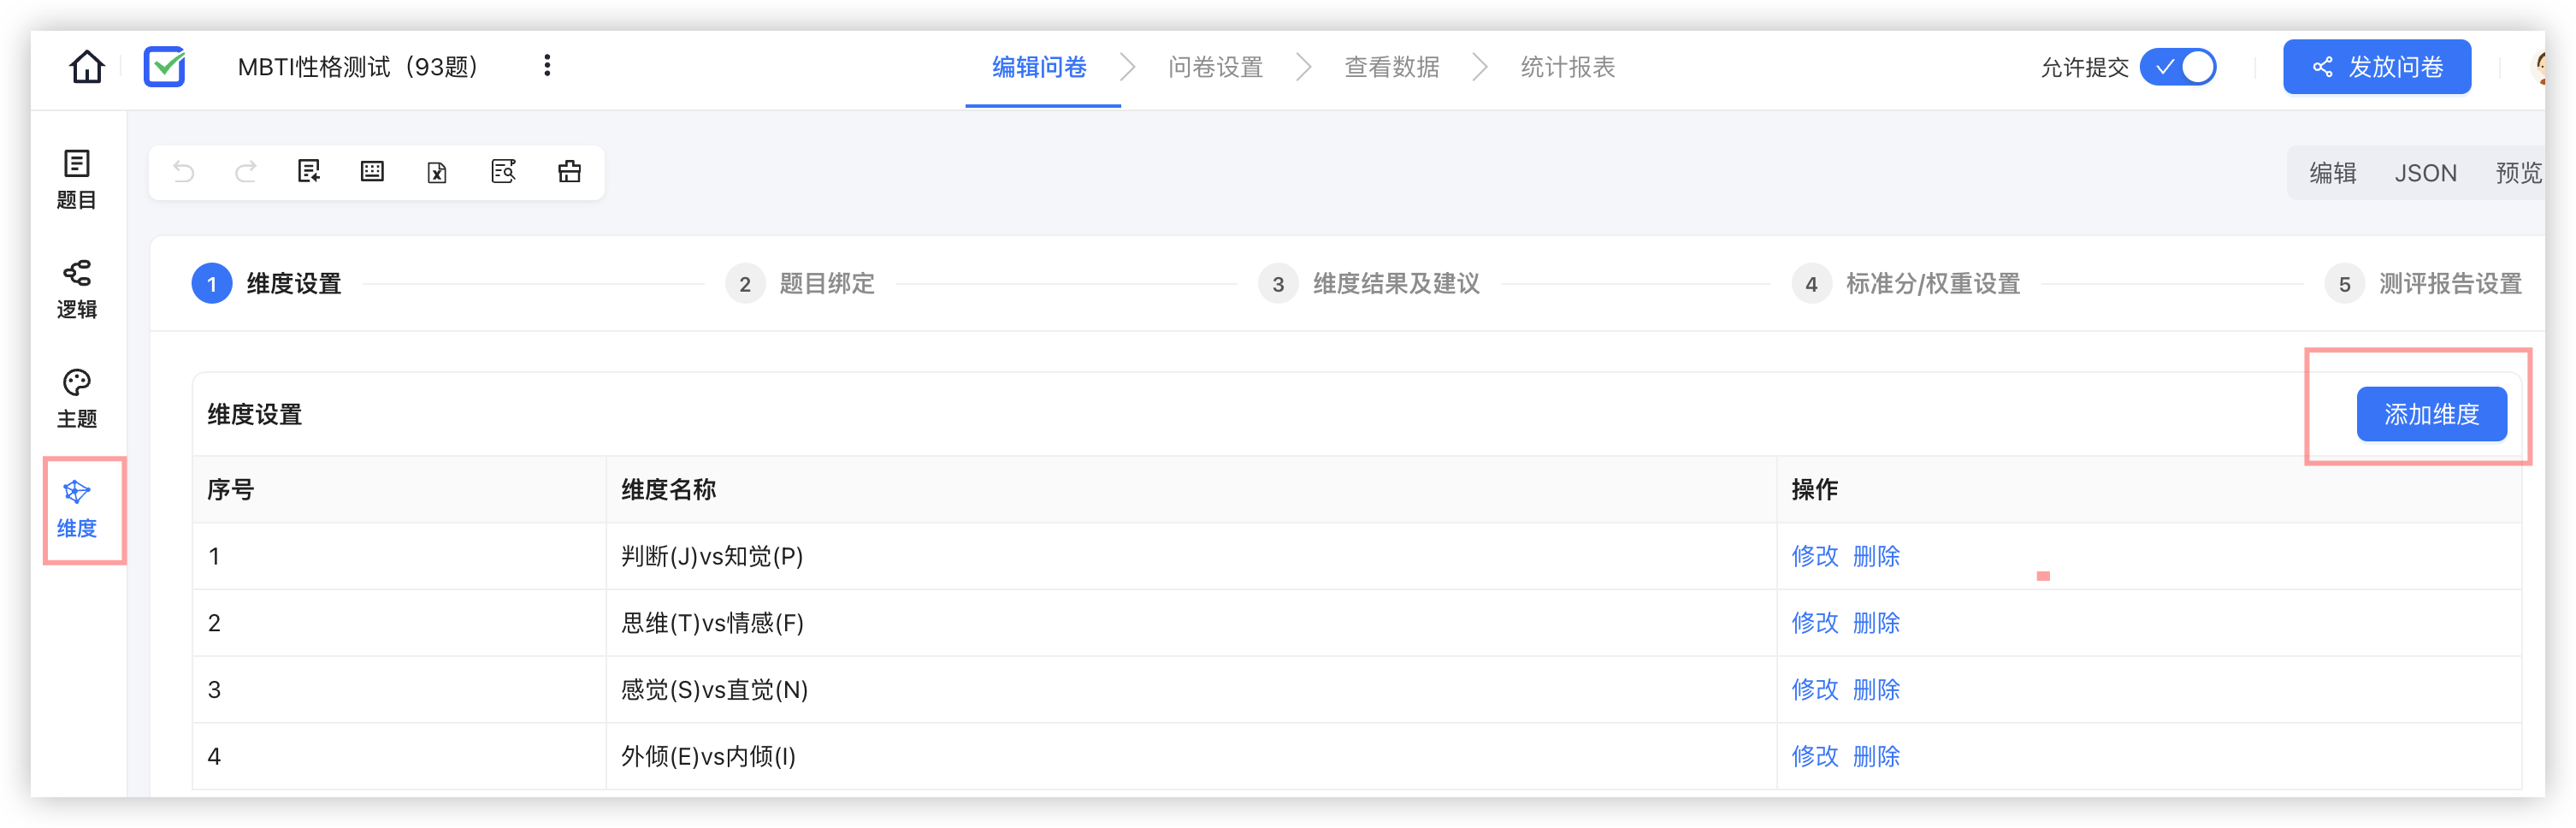The width and height of the screenshot is (2576, 828).
Task: Click the Excel import toolbar icon
Action: (437, 172)
